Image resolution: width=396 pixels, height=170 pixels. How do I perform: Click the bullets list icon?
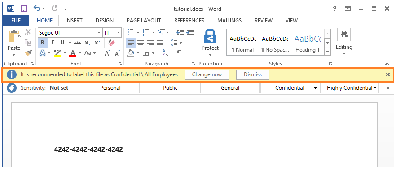pos(131,32)
